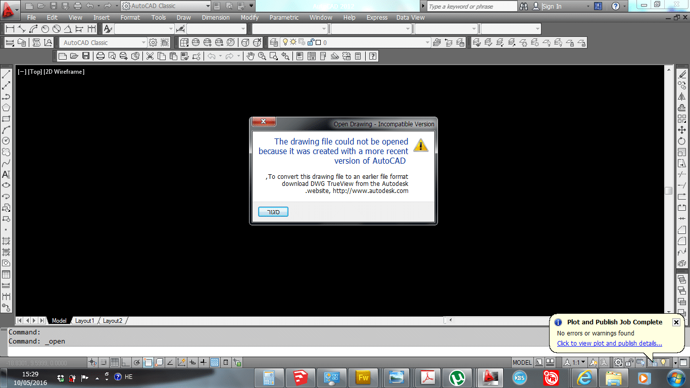Toggle Dynamic Input in status bar
690x388 pixels.
(x=192, y=362)
